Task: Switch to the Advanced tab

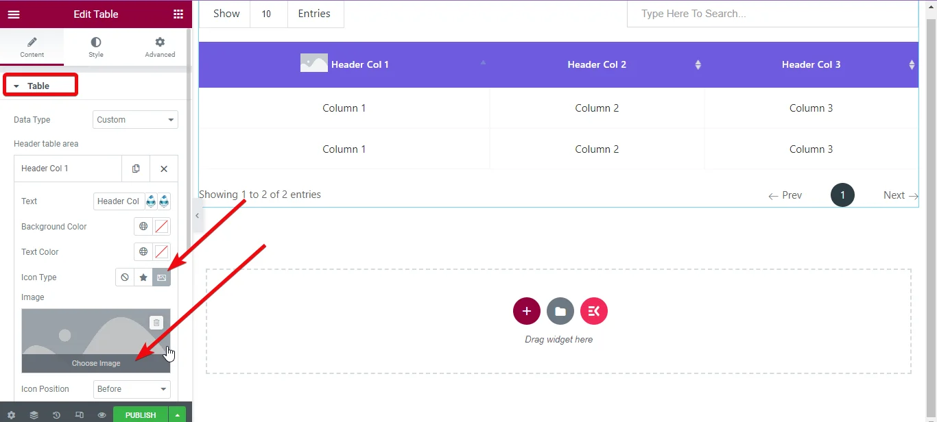Action: (x=160, y=47)
